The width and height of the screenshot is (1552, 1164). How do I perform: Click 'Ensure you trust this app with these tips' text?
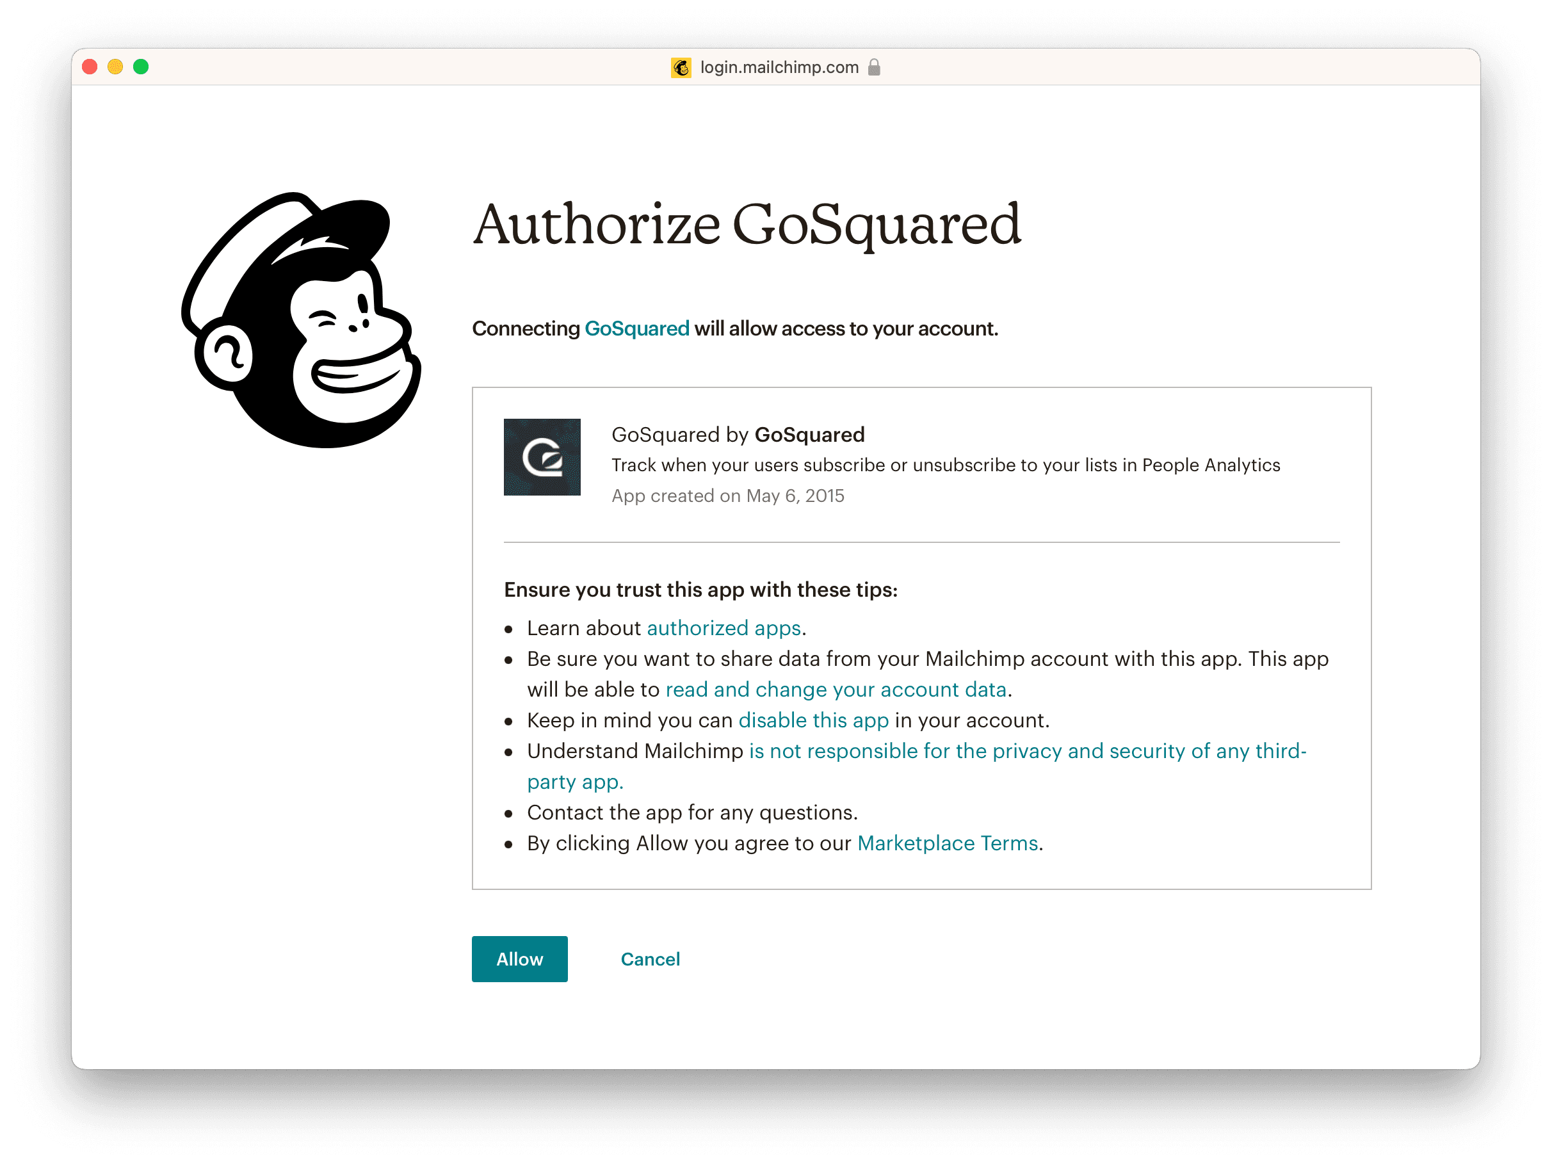tap(700, 590)
